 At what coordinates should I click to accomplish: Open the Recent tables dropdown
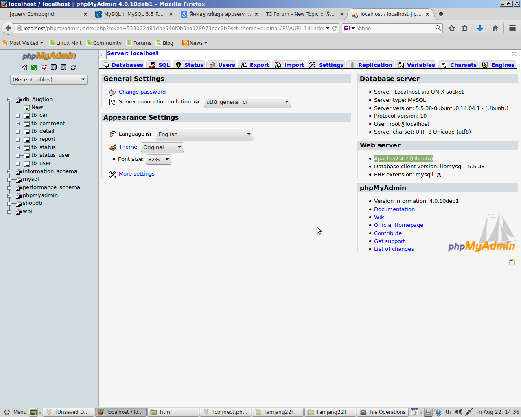(x=49, y=79)
